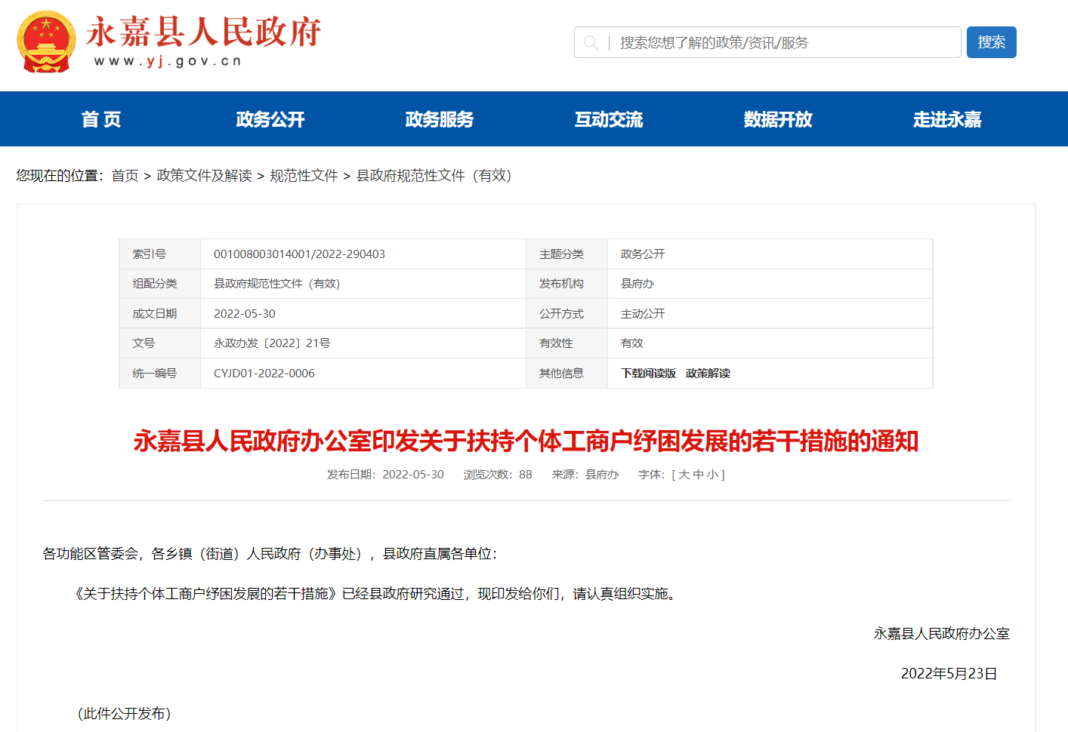
Task: Open 规范性文件 breadcrumb link
Action: point(304,176)
